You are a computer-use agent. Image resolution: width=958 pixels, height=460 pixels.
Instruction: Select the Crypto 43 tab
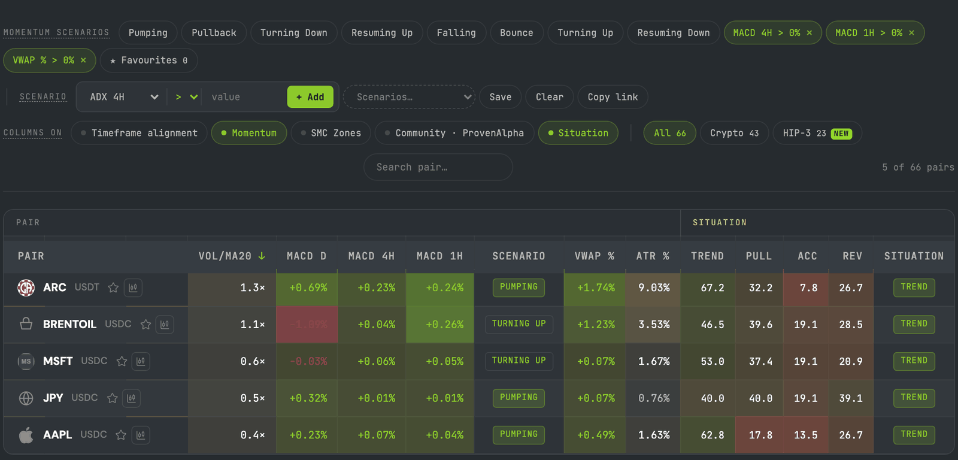click(735, 133)
